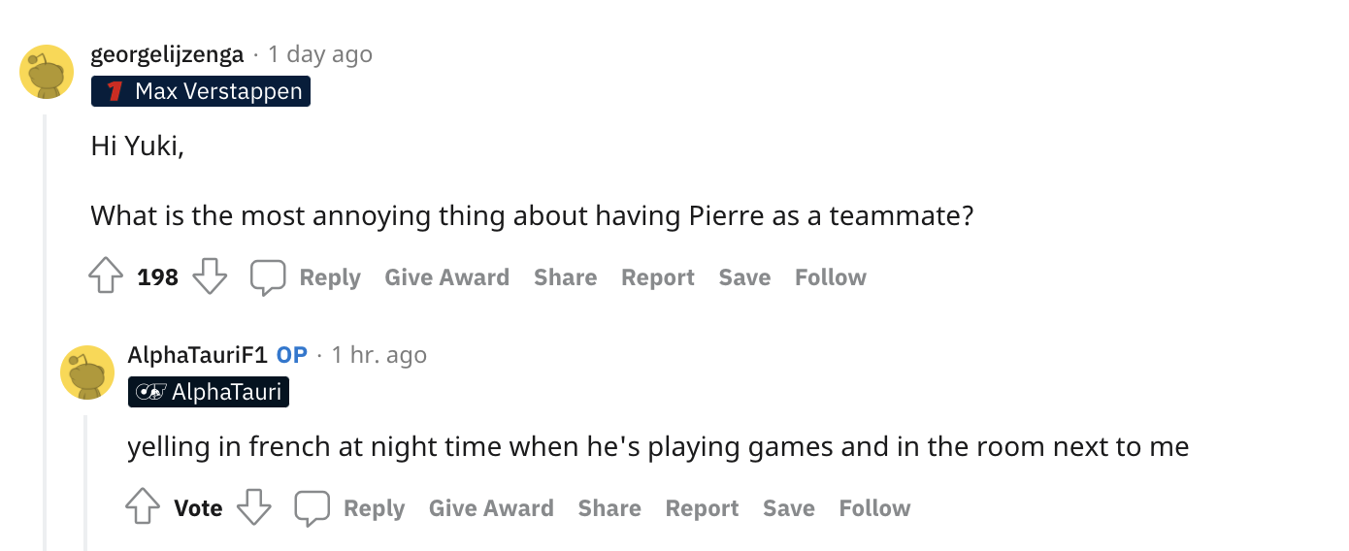Viewport: 1349px width, 551px height.
Task: Click AlphaTauriF1's avatar icon
Action: 87,373
